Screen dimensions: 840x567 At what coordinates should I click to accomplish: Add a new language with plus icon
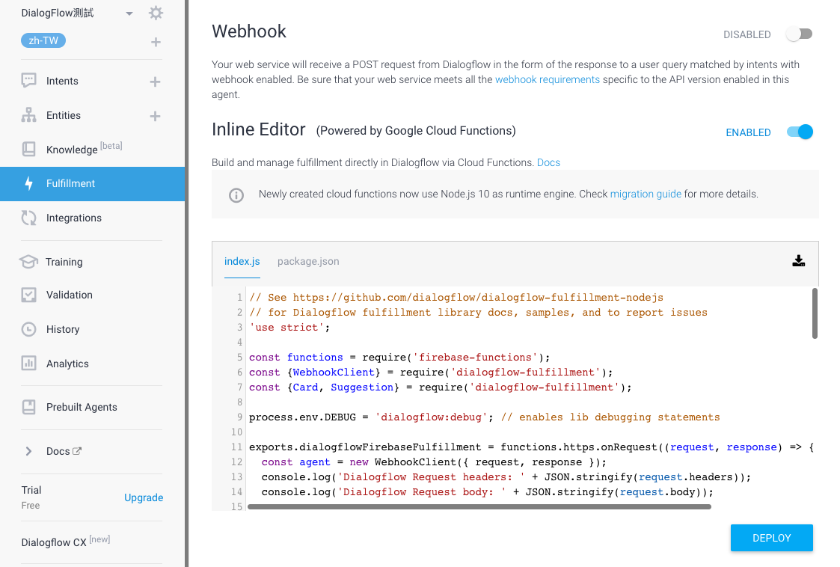tap(156, 42)
